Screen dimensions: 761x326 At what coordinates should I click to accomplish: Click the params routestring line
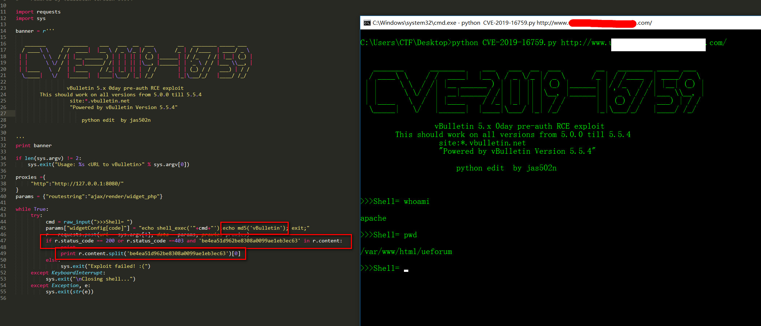pyautogui.click(x=89, y=197)
